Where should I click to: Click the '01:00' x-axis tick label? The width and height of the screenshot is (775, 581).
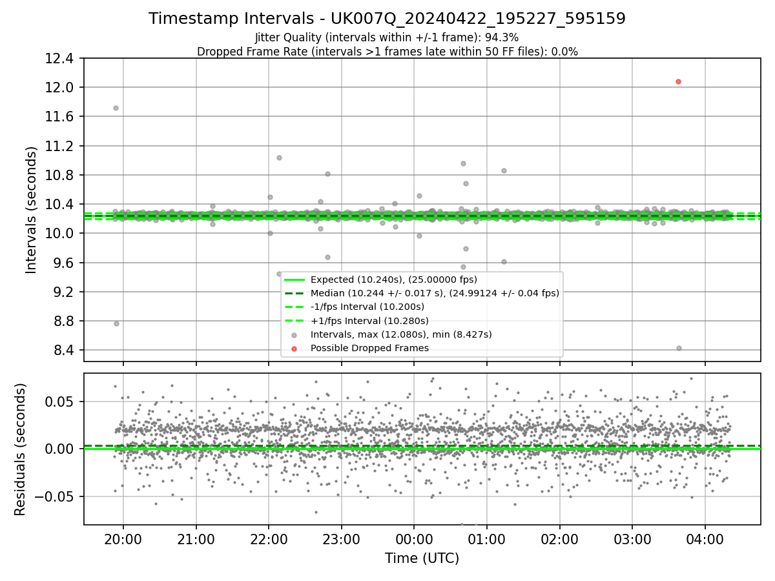pyautogui.click(x=486, y=539)
